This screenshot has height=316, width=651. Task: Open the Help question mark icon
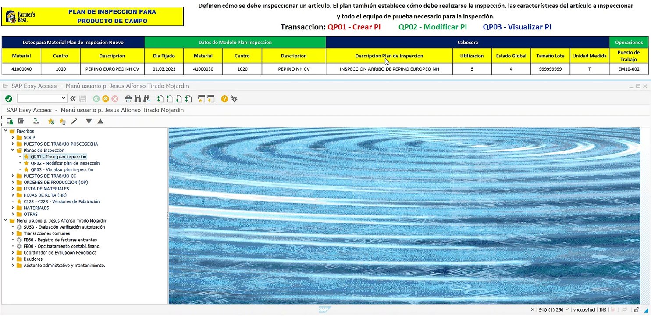coord(224,99)
